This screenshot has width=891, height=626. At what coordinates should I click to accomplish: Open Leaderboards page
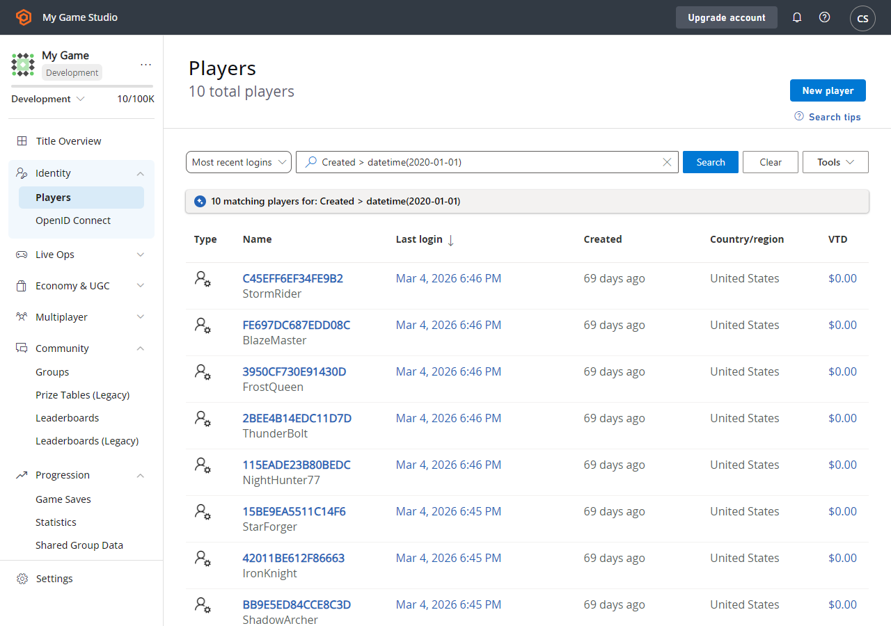click(x=68, y=418)
